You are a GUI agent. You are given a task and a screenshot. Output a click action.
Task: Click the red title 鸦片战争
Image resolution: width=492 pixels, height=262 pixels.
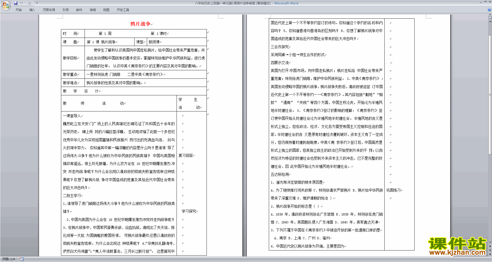tap(140, 24)
